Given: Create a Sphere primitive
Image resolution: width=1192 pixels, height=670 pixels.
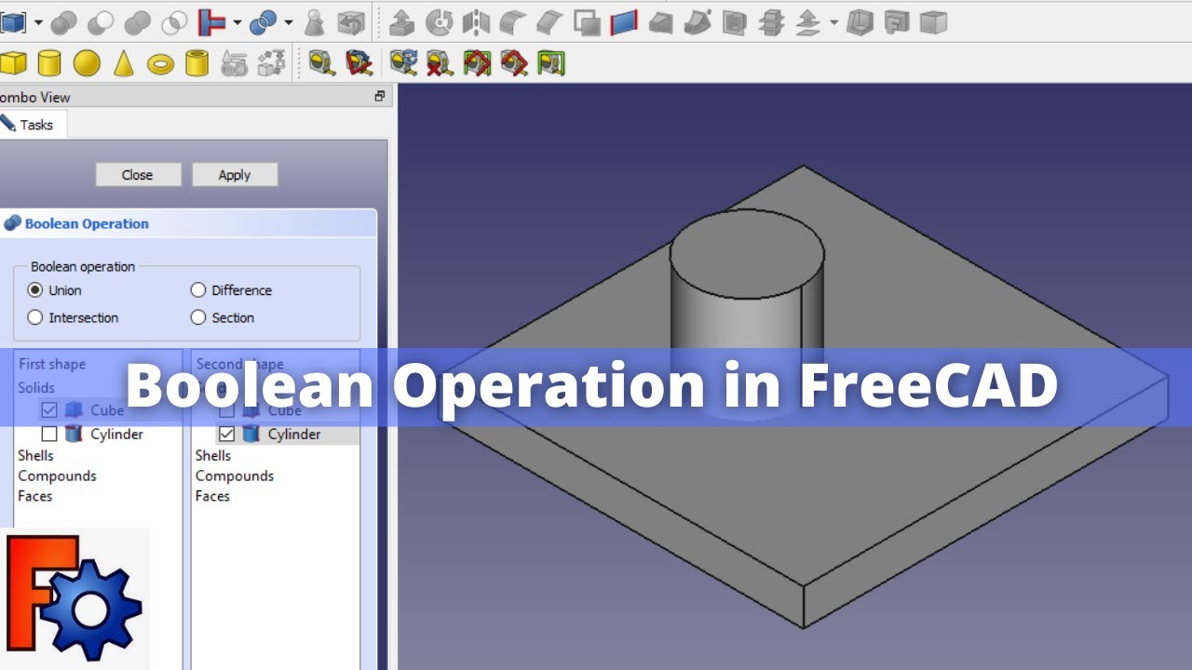Looking at the screenshot, I should tap(87, 63).
